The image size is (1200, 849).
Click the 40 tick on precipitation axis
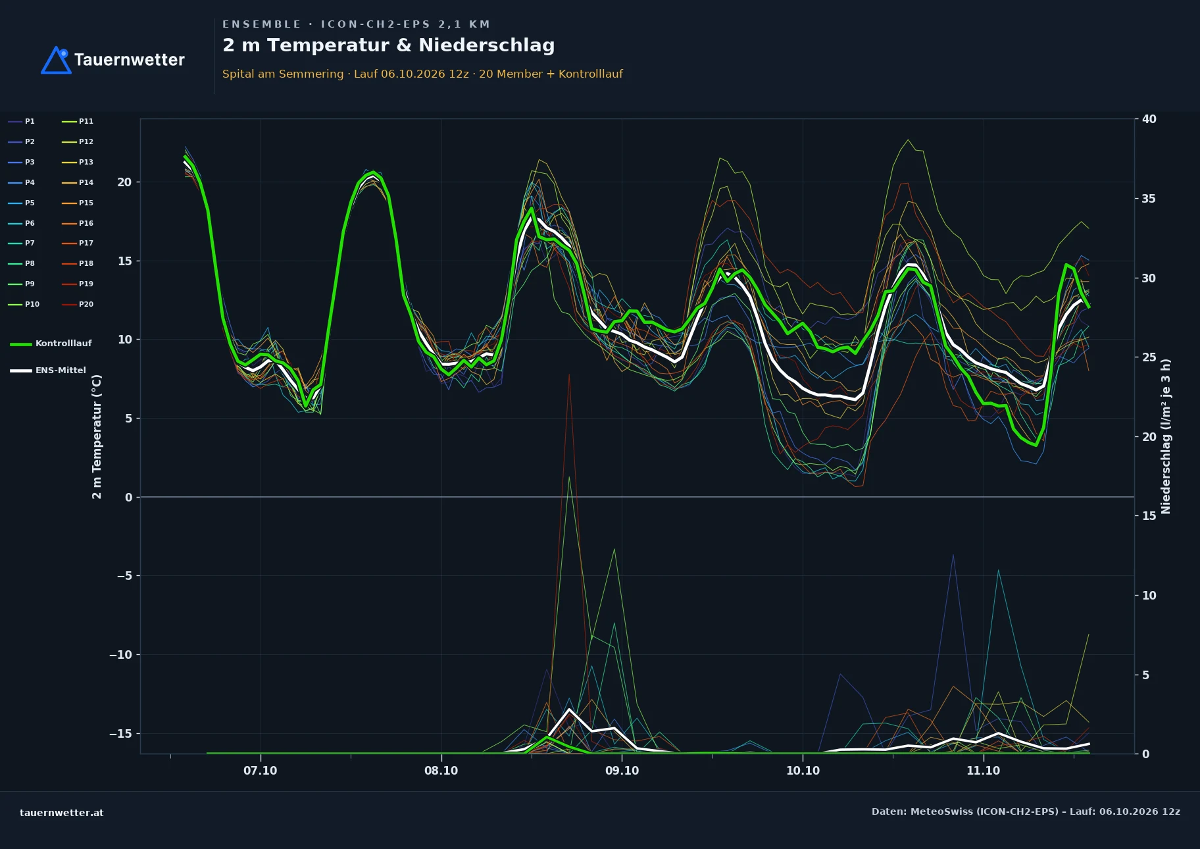(1149, 119)
